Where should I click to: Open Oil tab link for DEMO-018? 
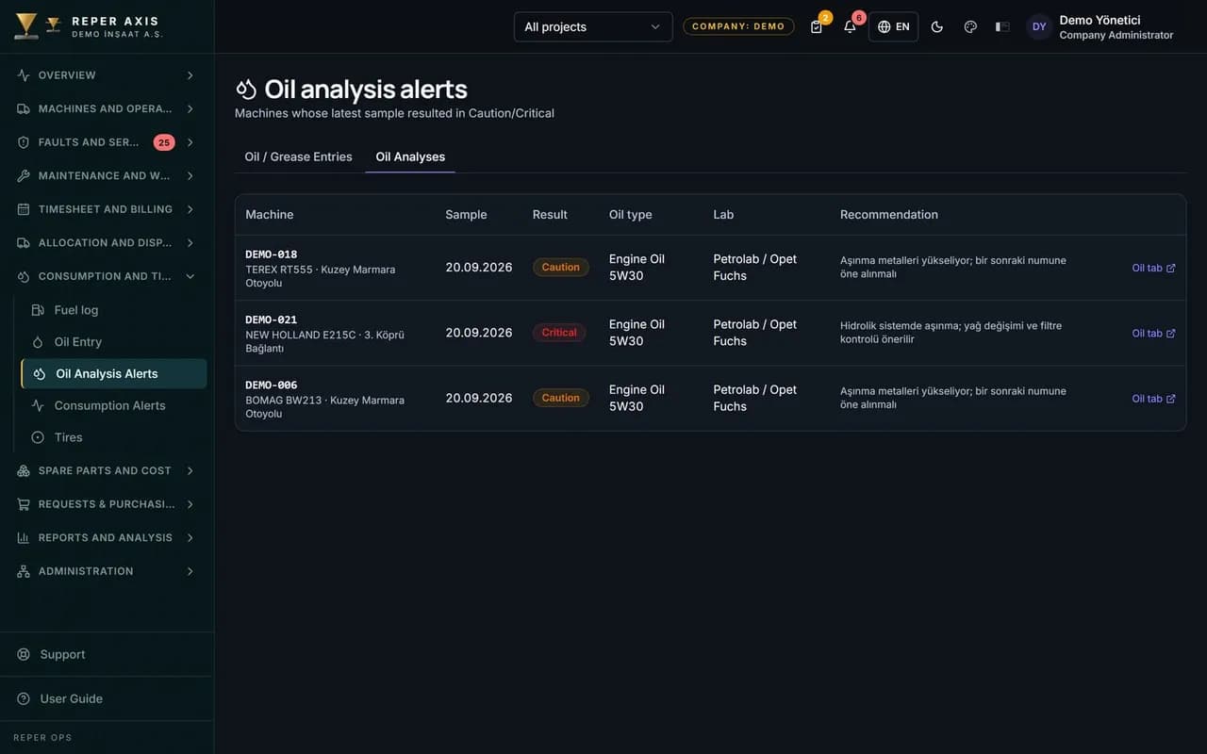click(x=1153, y=268)
